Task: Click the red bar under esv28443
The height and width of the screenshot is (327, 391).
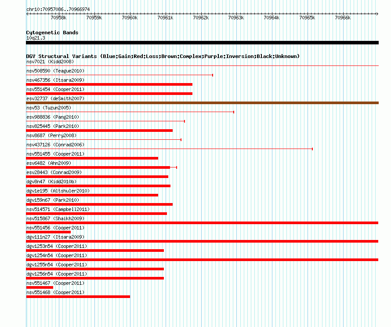Action: (x=97, y=177)
